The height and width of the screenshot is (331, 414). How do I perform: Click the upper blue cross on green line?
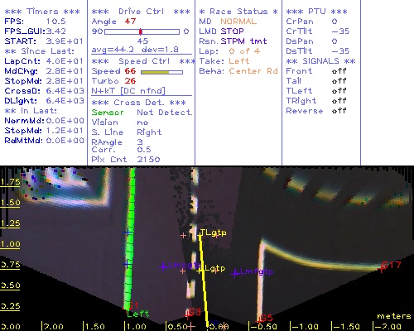tap(128, 233)
